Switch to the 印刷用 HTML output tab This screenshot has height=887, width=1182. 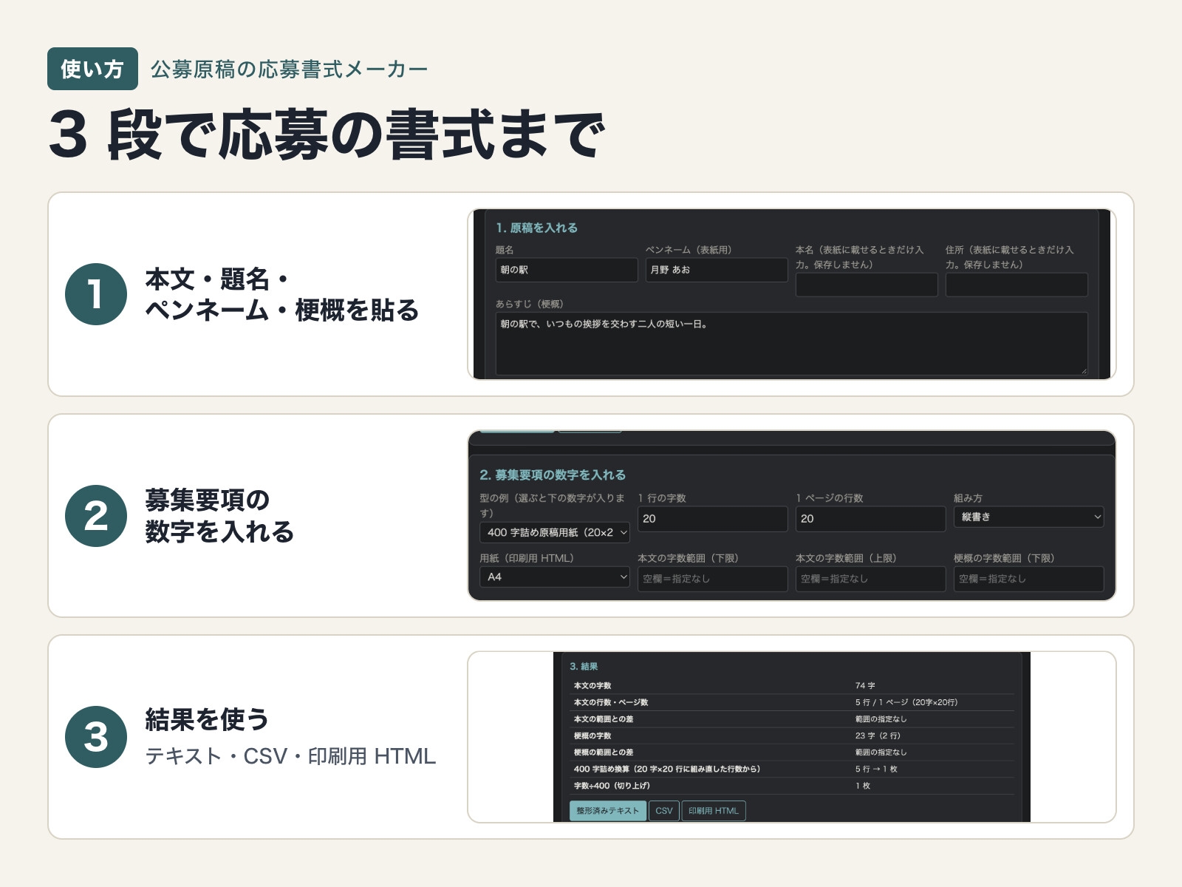(714, 811)
